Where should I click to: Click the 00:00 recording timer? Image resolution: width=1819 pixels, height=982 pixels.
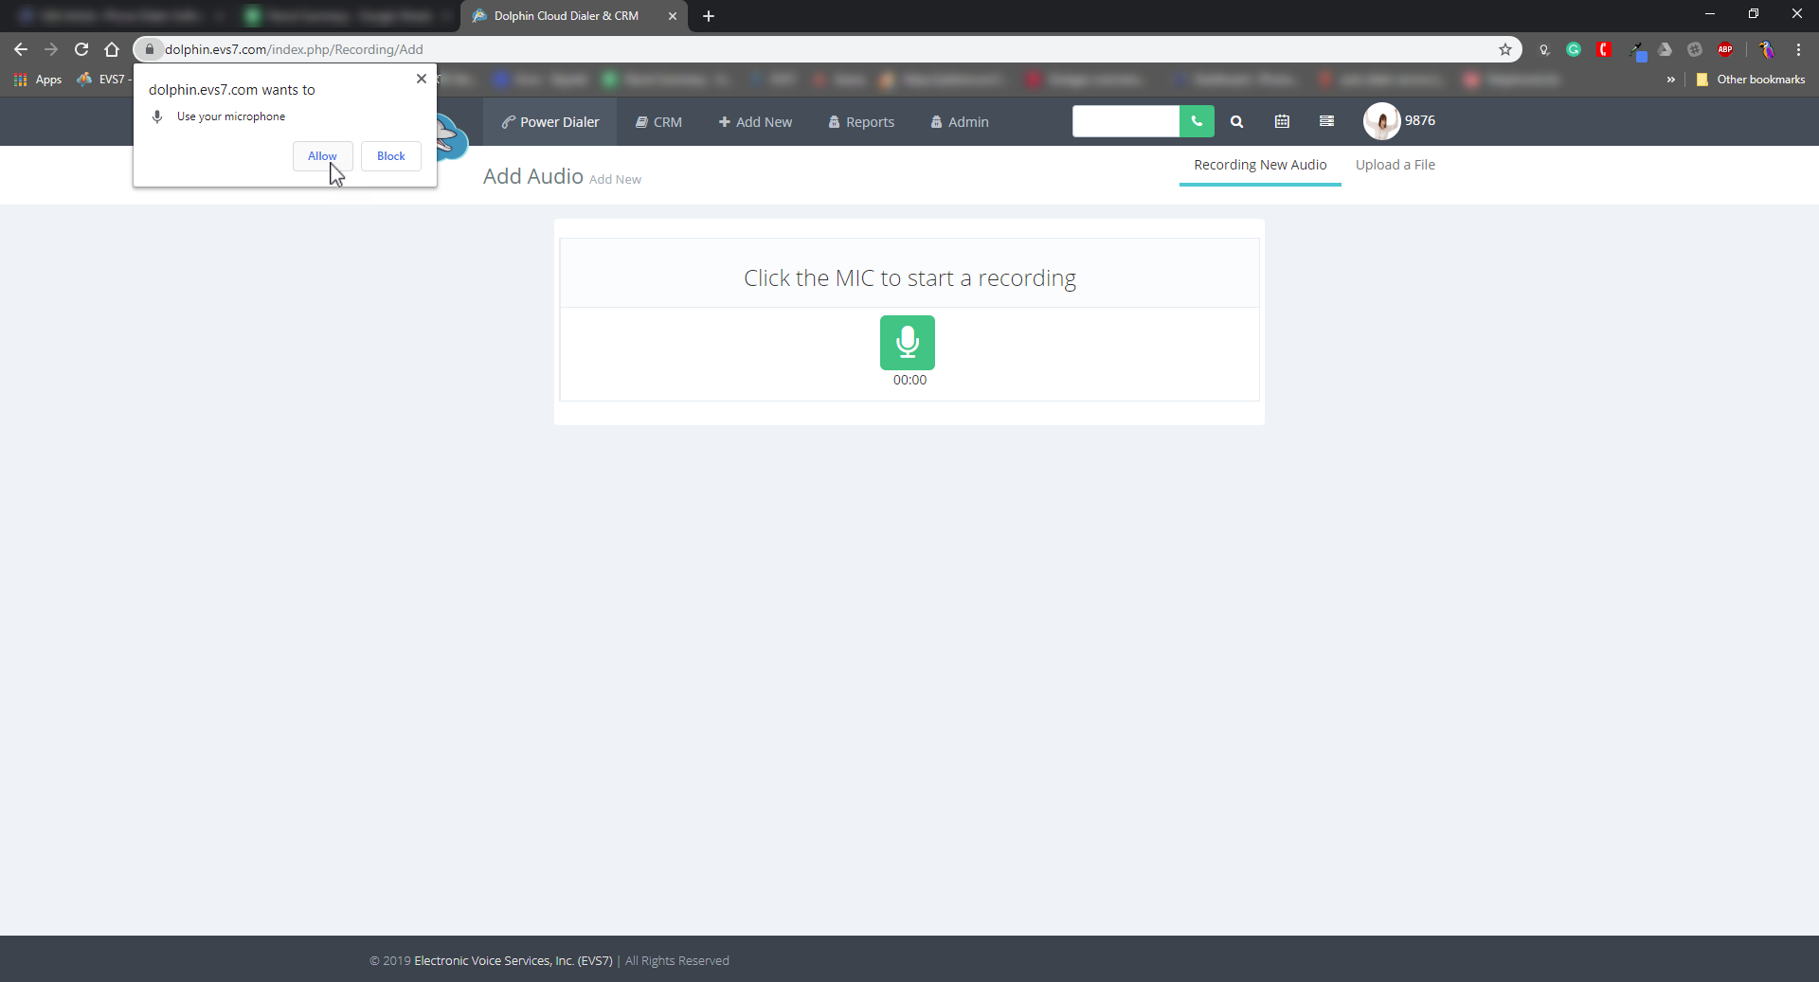coord(909,380)
